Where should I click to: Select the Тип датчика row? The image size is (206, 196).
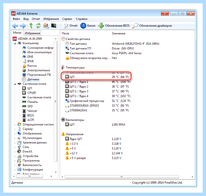[x=112, y=44]
